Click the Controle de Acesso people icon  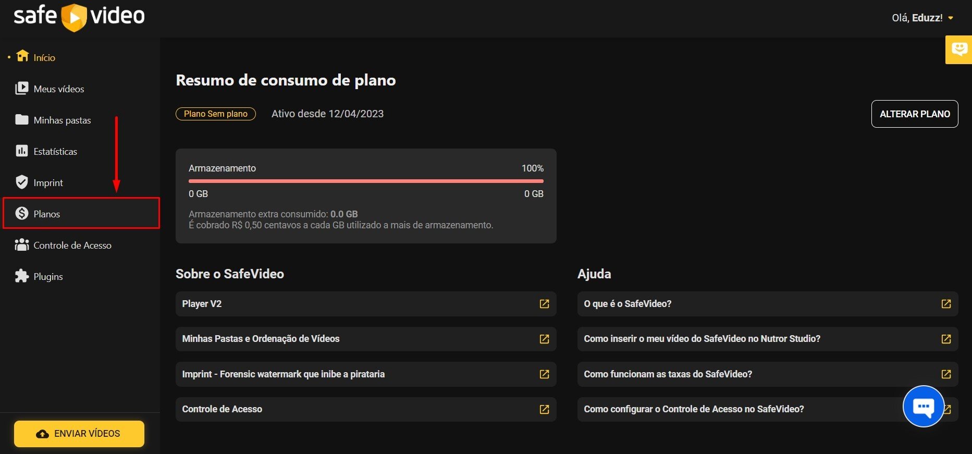[x=22, y=245]
